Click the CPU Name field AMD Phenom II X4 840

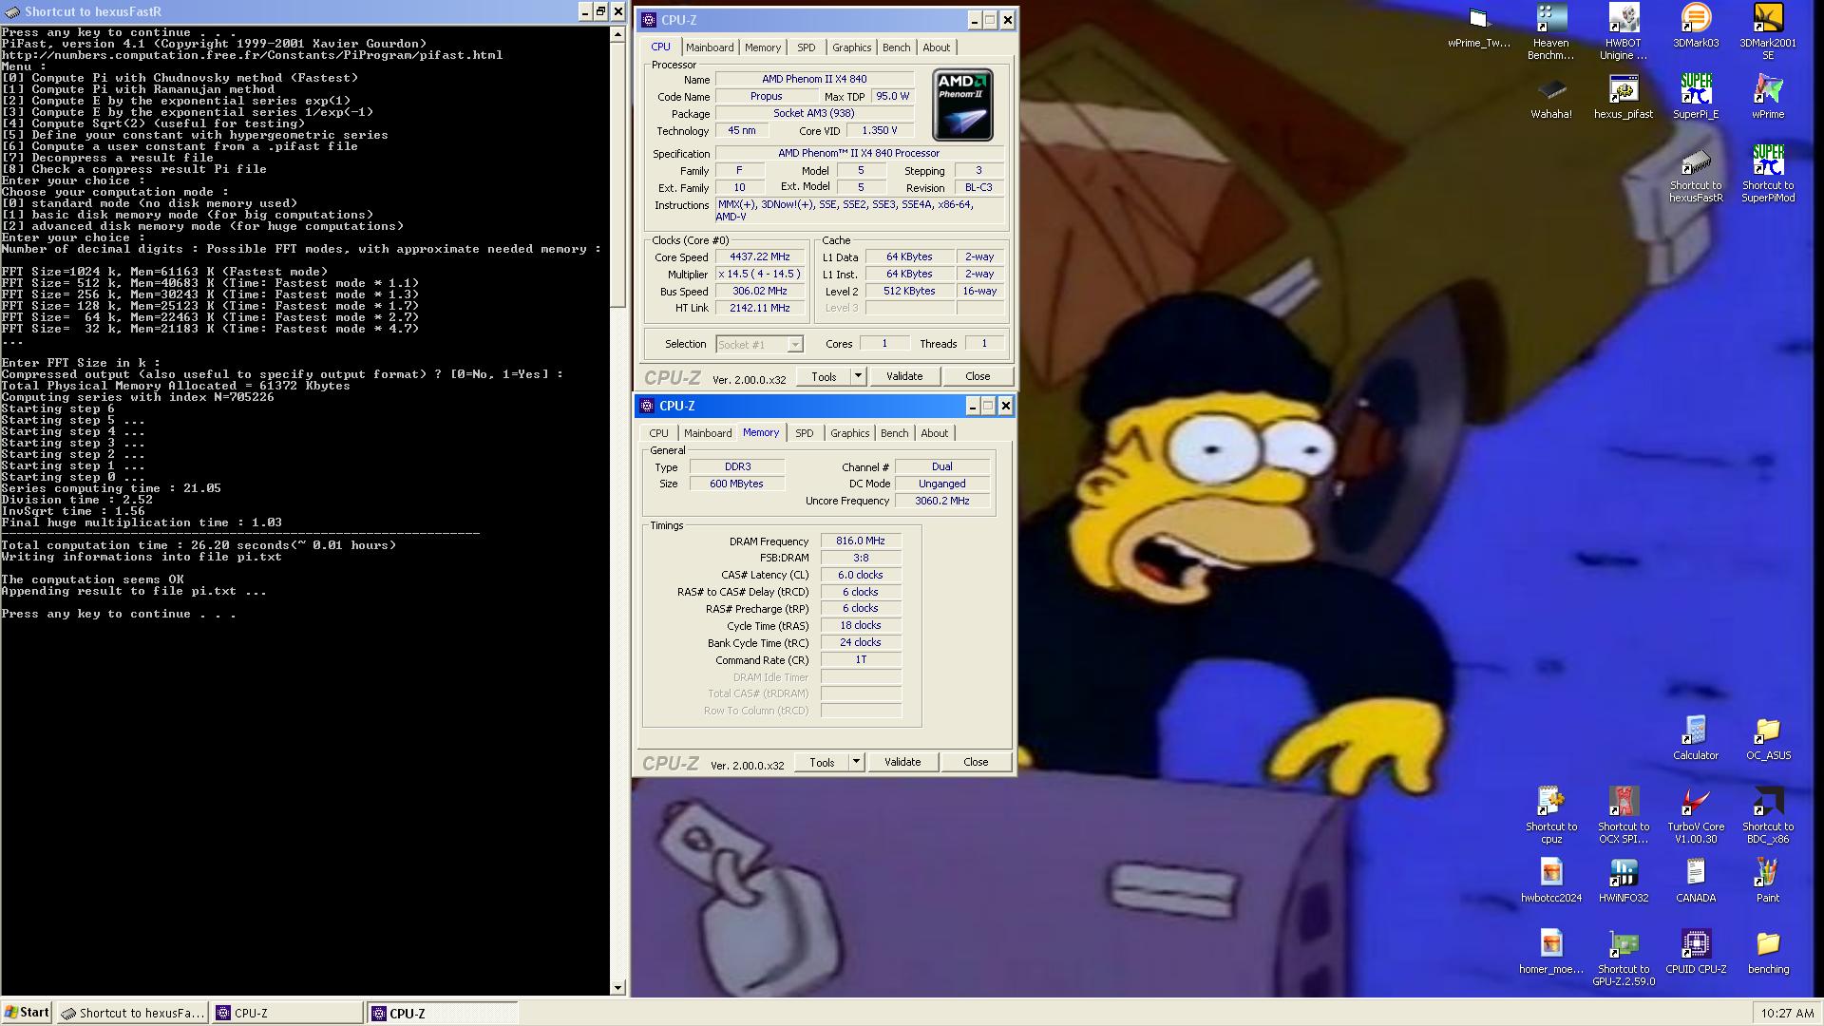point(814,79)
